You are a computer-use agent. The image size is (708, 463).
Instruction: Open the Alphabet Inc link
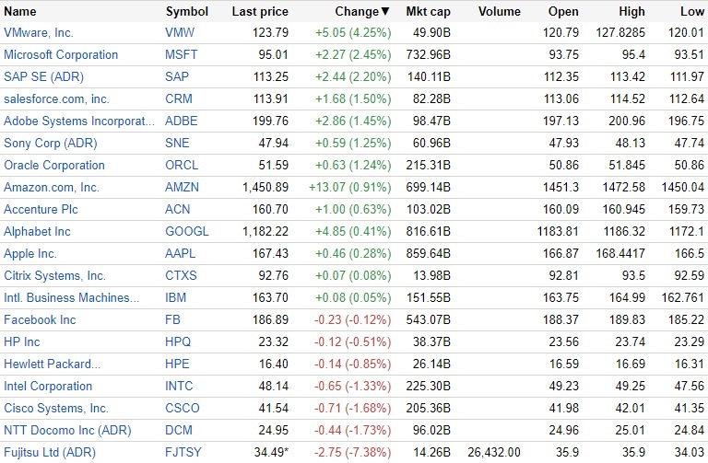37,232
